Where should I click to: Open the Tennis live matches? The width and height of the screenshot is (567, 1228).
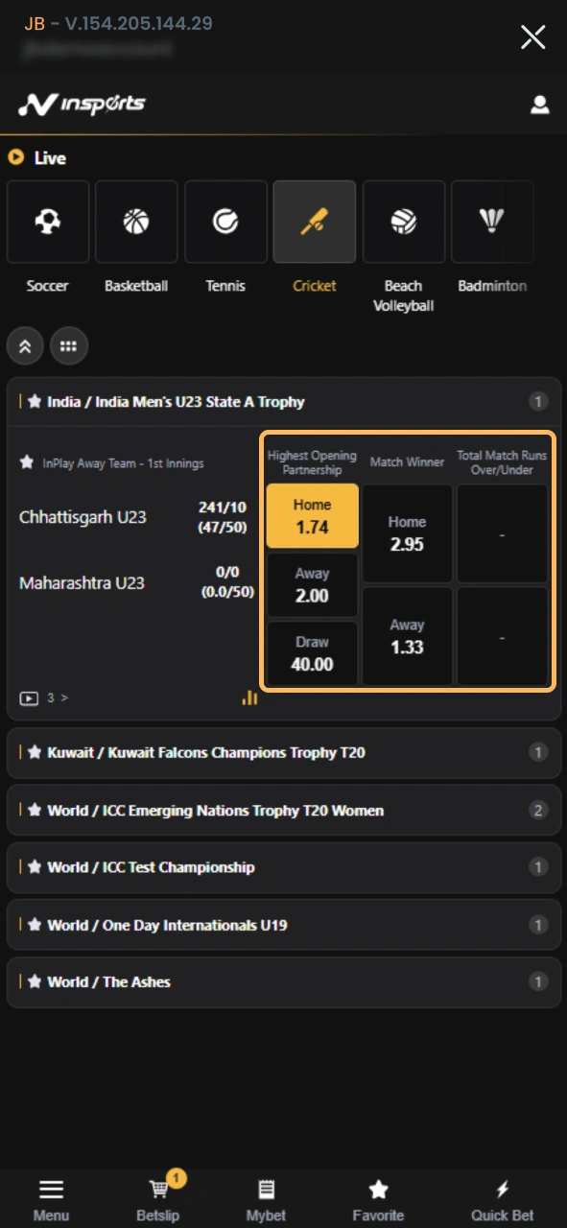(225, 222)
